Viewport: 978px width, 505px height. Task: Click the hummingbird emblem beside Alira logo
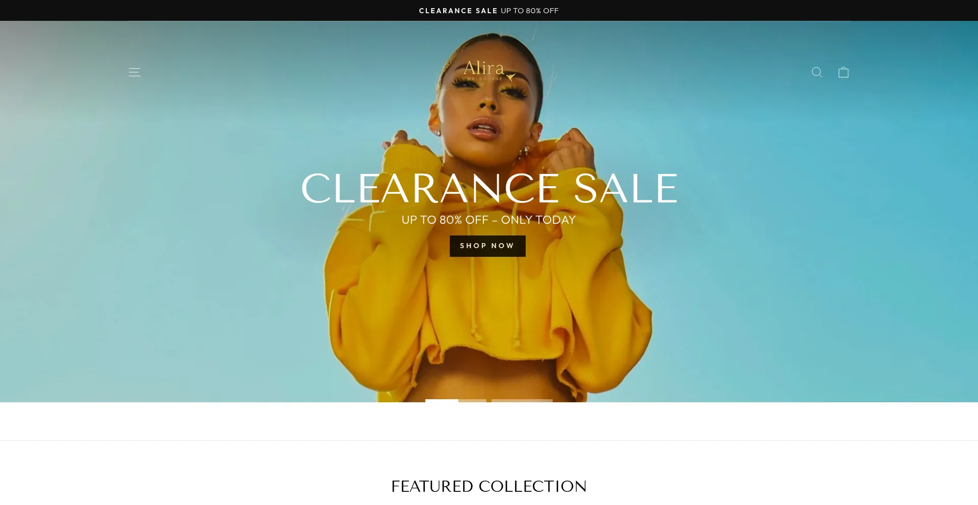[x=510, y=77]
